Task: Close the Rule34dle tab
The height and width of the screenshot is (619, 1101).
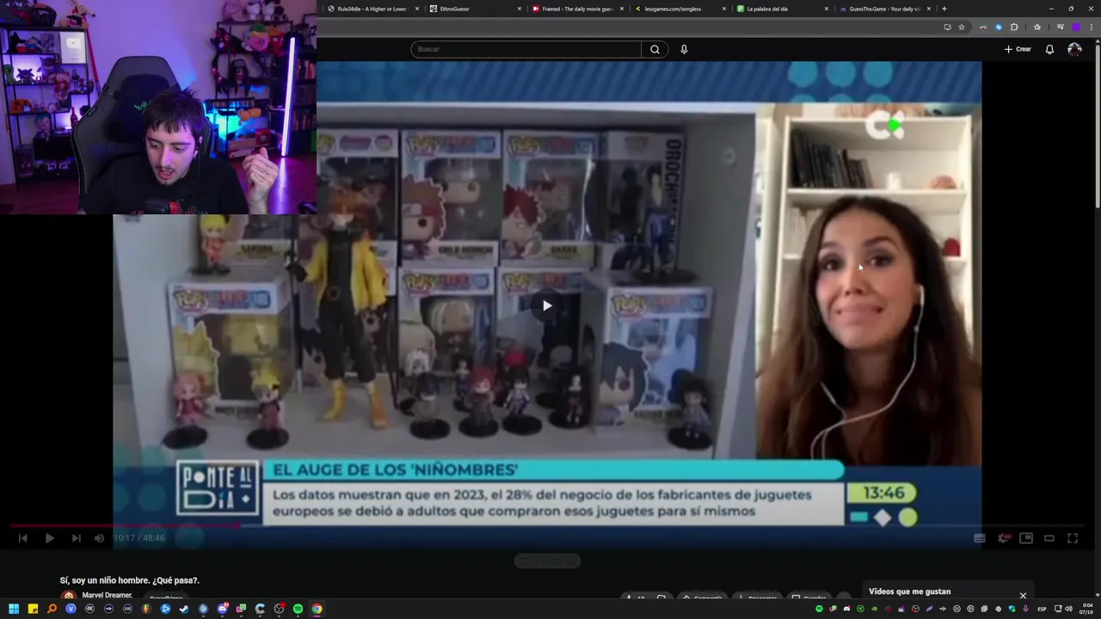Action: coord(417,9)
